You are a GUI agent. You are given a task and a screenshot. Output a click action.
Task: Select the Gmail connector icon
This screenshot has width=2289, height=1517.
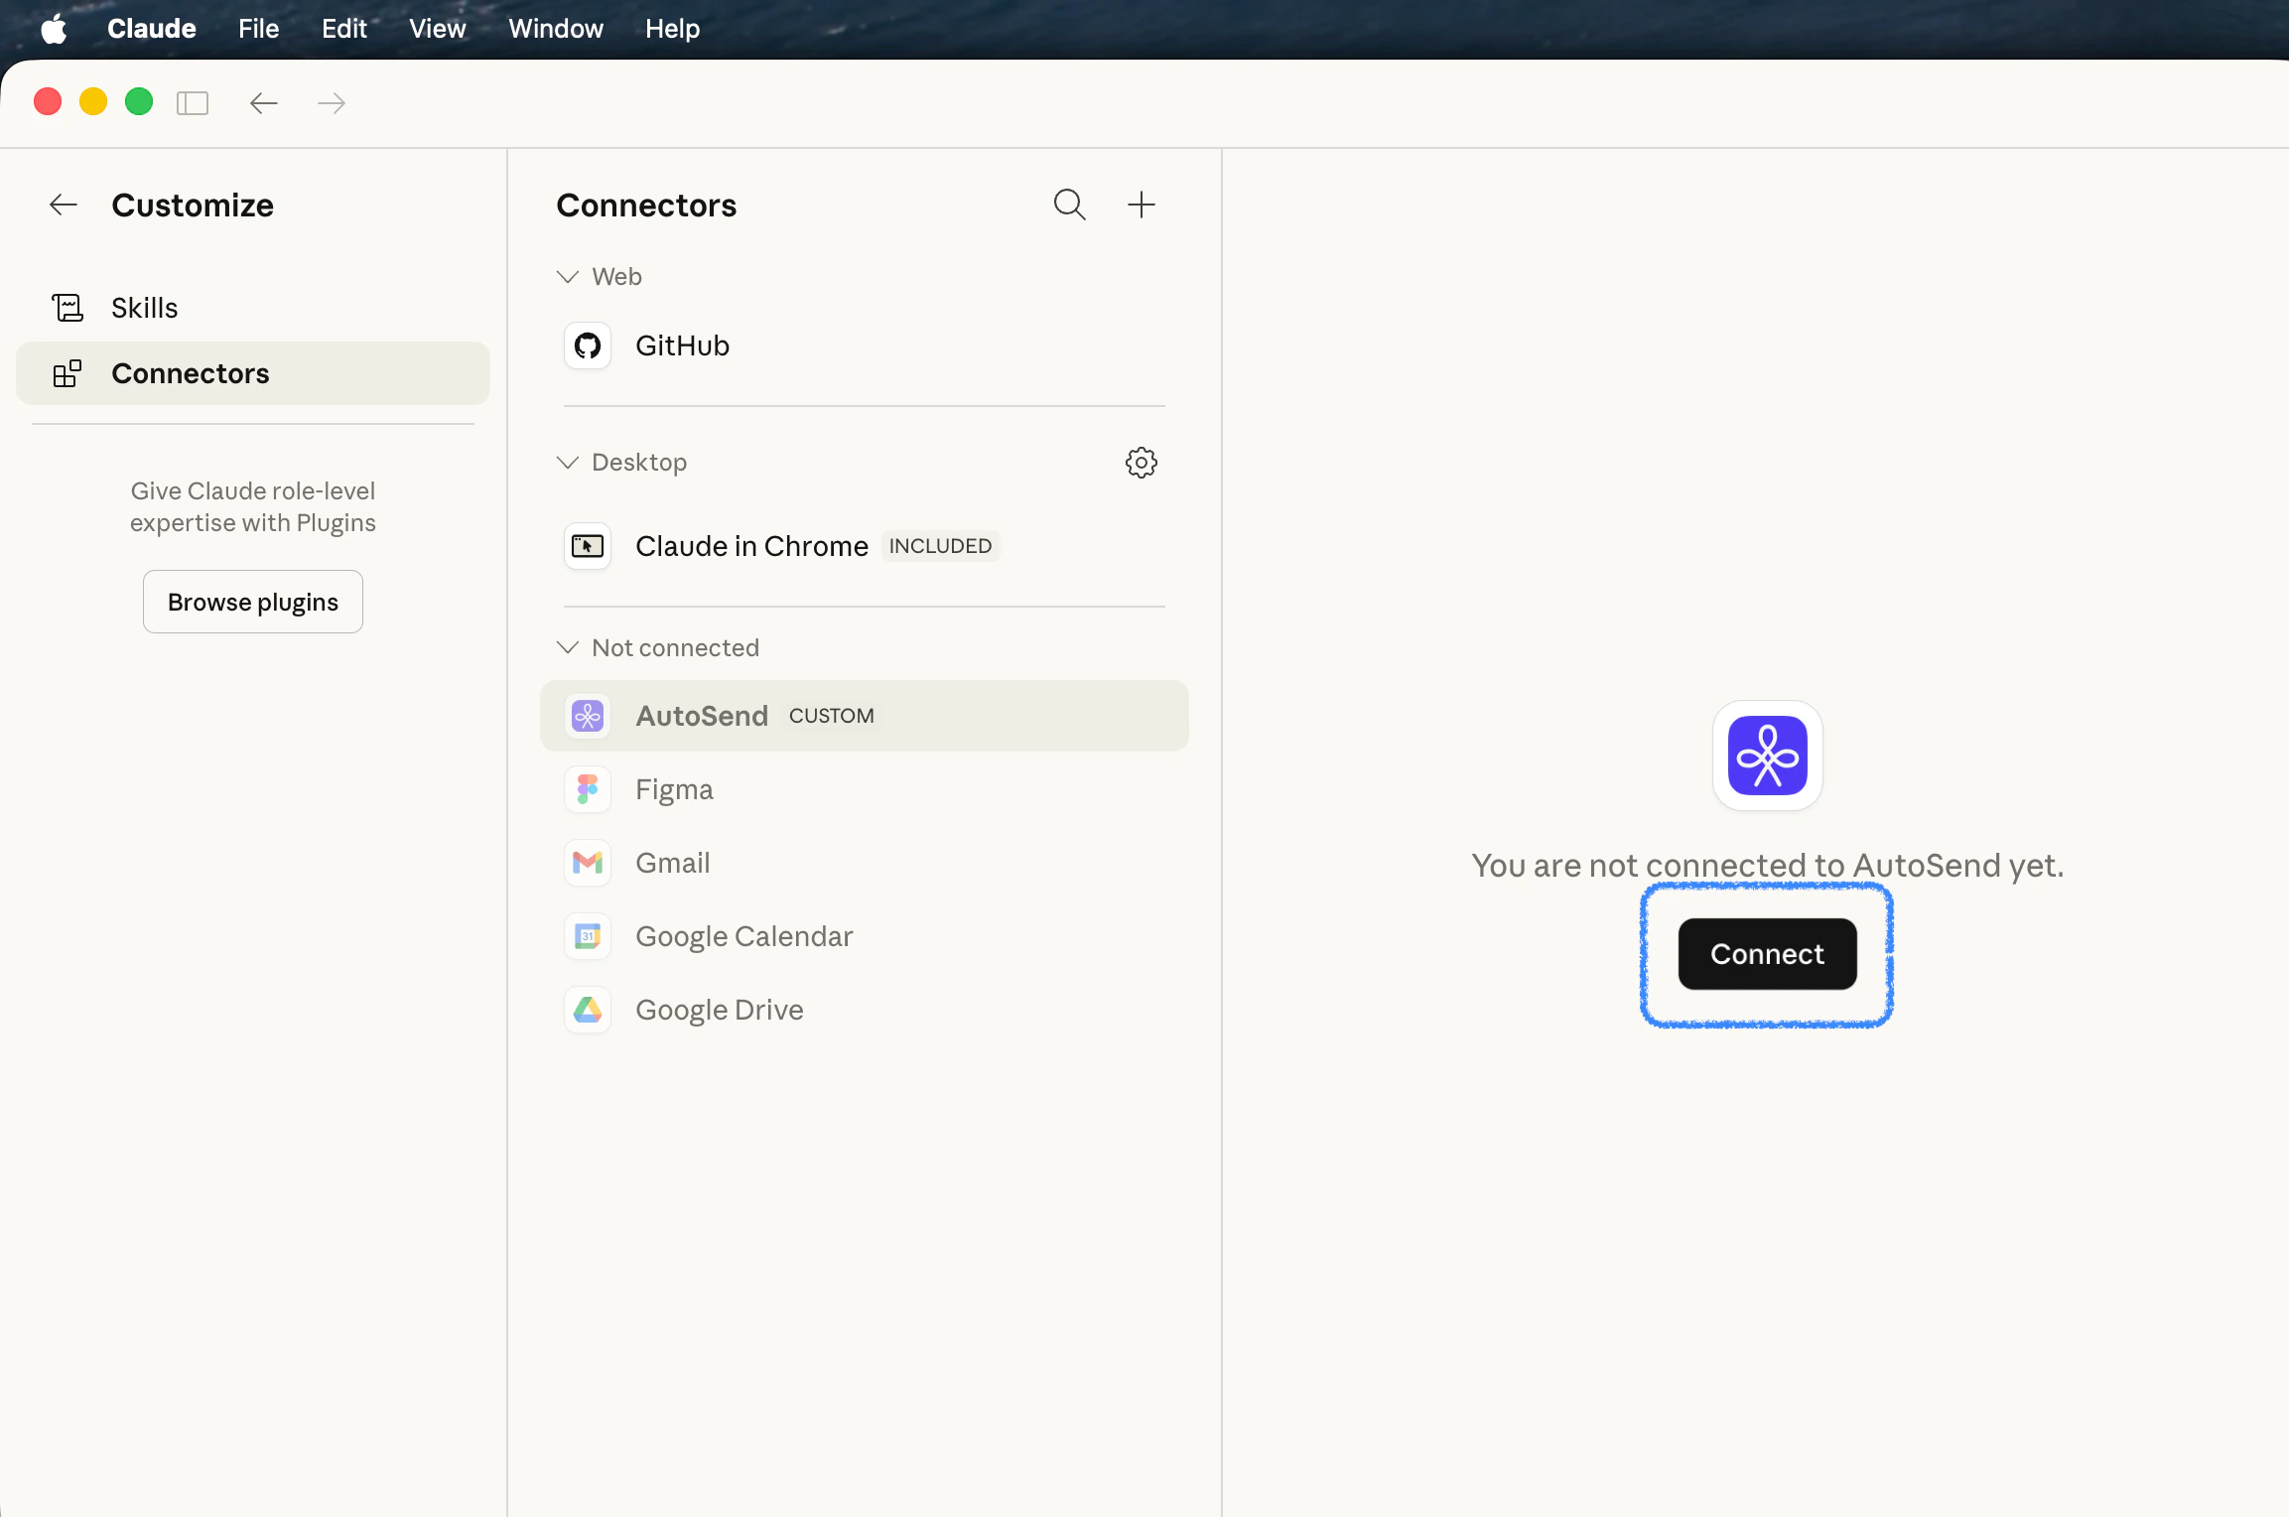pos(588,864)
